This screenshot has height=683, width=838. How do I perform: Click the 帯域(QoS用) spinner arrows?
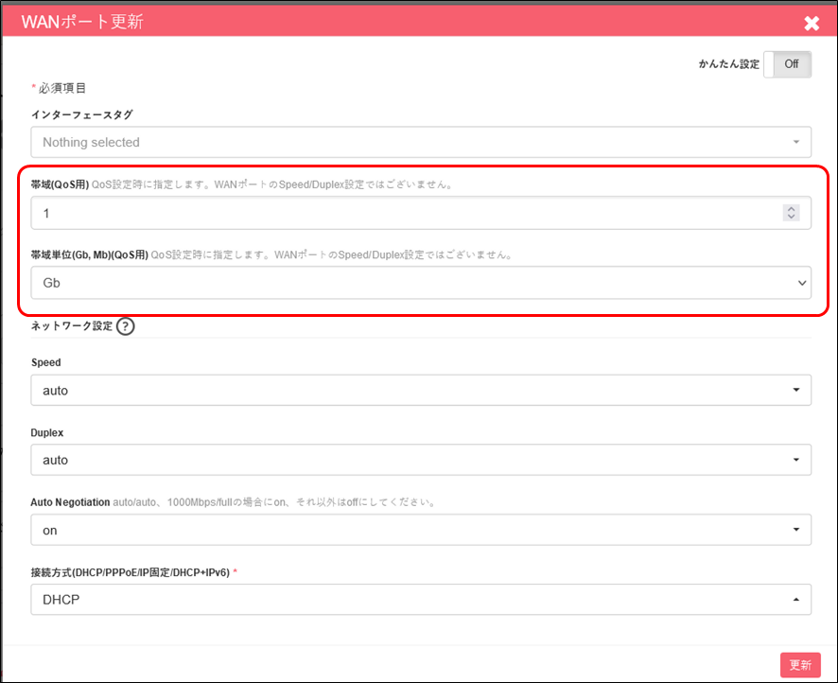(x=791, y=213)
